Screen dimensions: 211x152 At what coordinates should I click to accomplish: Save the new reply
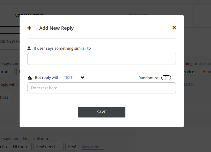102,112
